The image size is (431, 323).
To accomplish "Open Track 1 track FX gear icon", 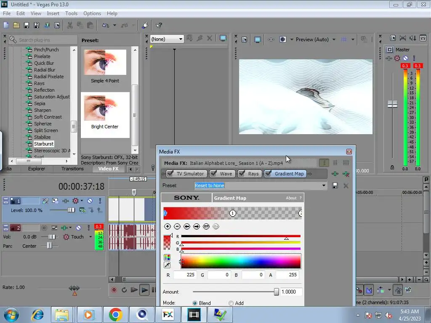I will click(x=75, y=201).
